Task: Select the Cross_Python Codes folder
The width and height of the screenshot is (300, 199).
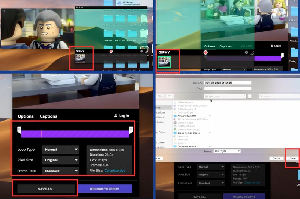Action: [189, 133]
